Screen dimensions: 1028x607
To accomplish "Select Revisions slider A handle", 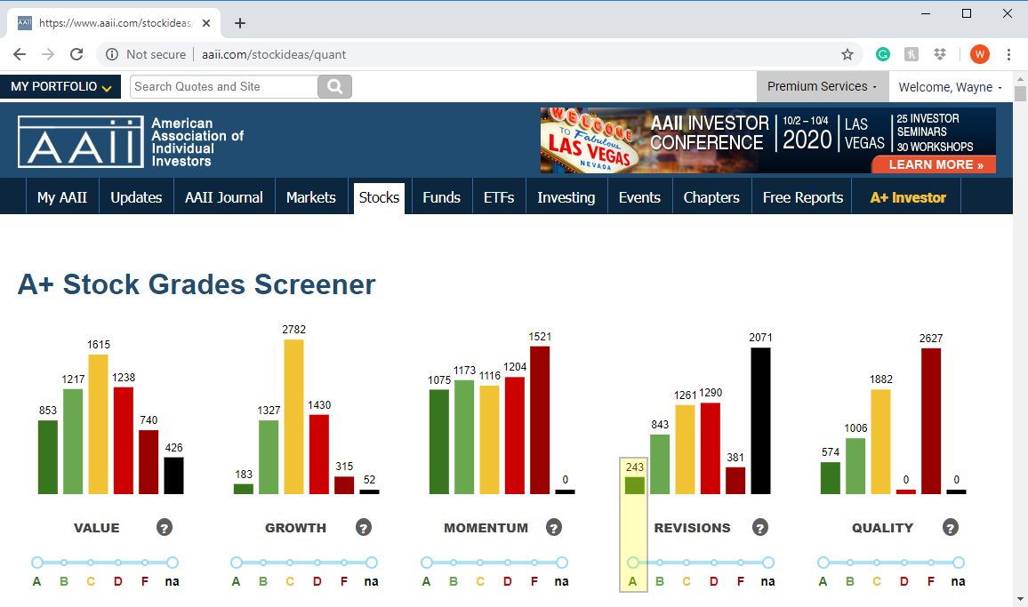I will click(632, 563).
